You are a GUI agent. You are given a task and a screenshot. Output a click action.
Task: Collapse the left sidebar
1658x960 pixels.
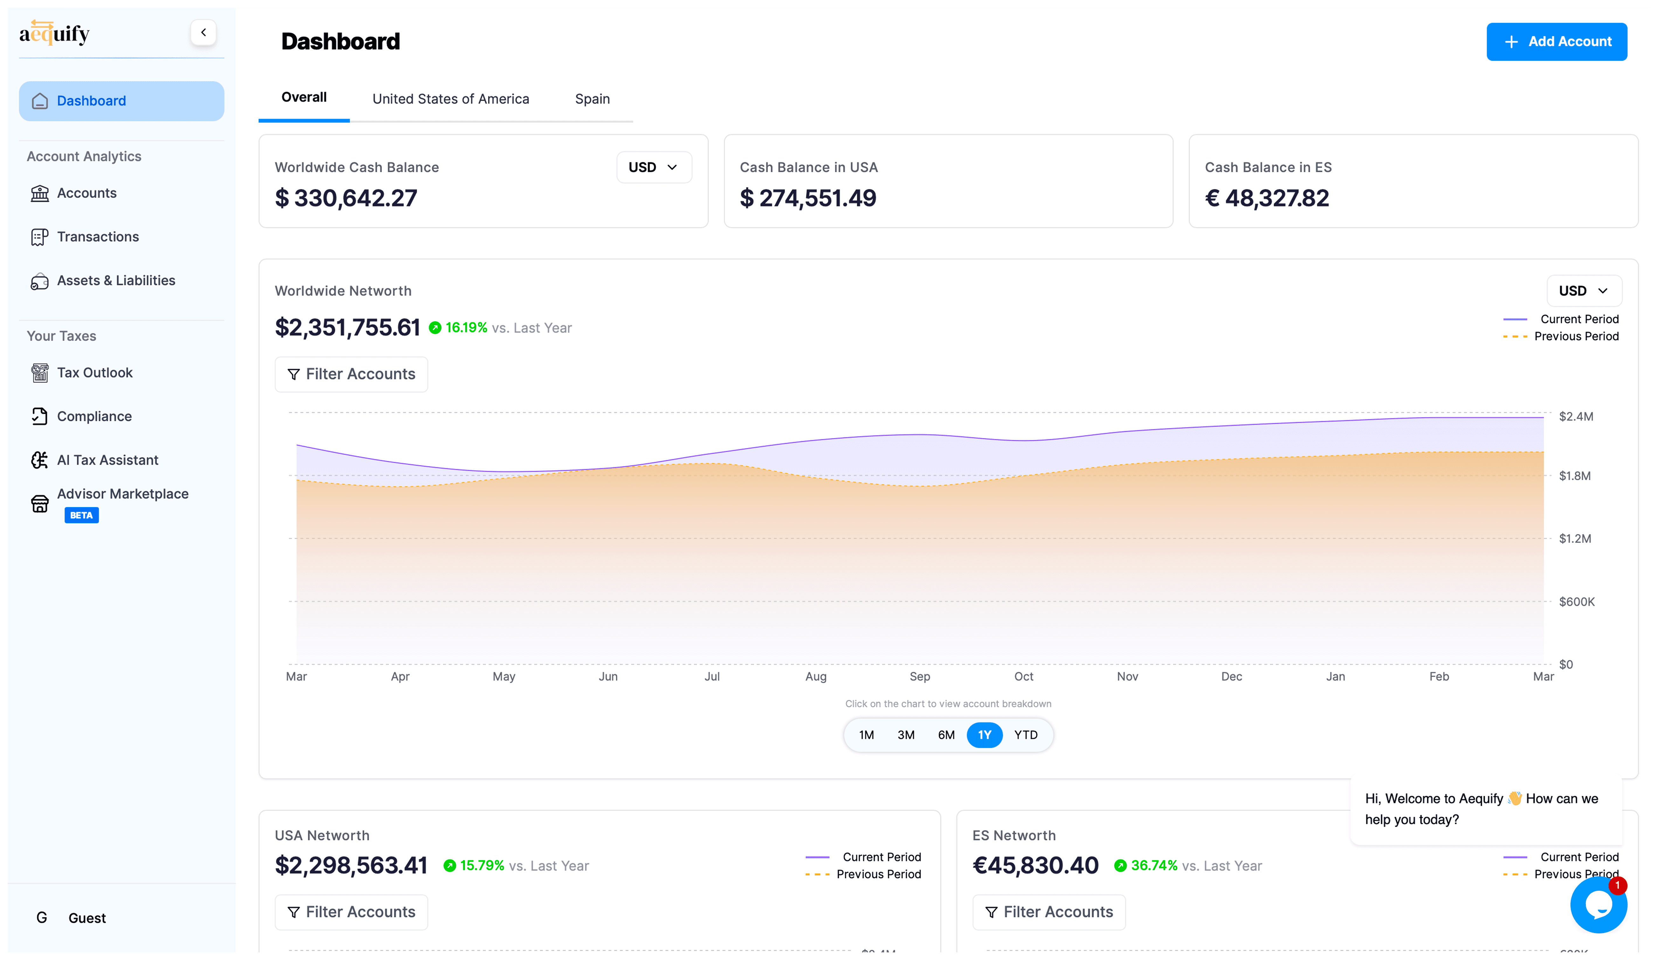point(203,32)
